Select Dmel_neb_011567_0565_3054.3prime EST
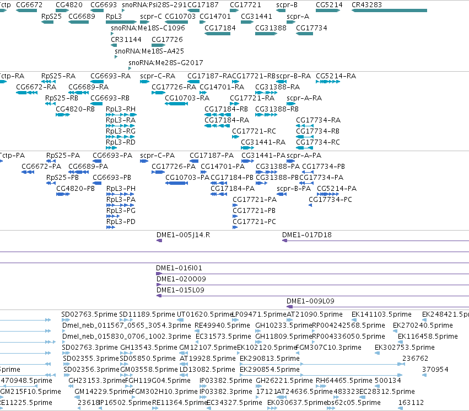Viewport: 469px width, 411px height. pos(63,331)
